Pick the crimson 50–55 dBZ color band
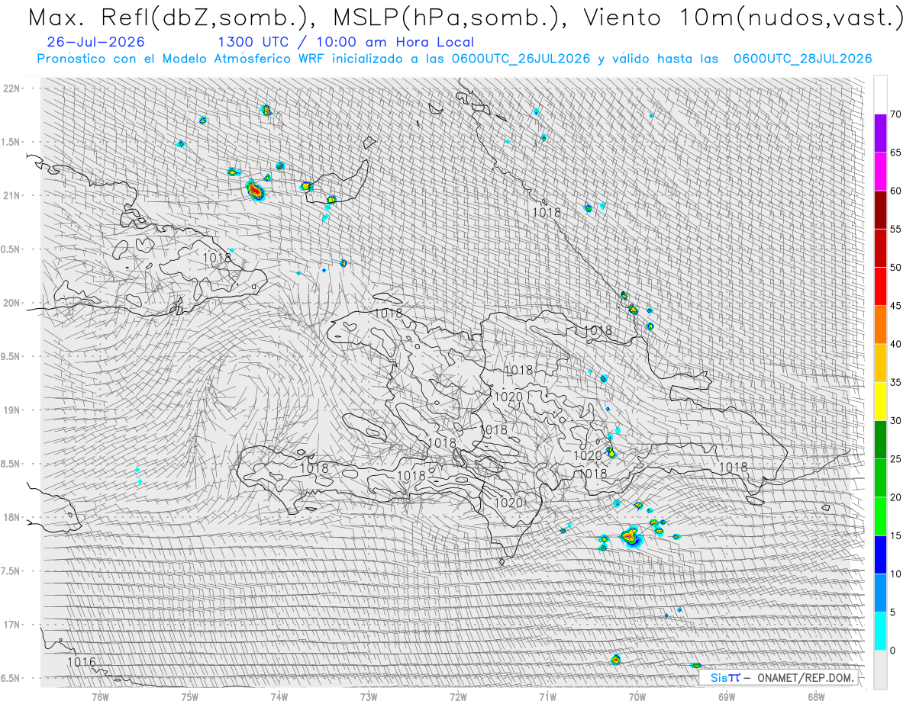The width and height of the screenshot is (916, 707). pyautogui.click(x=880, y=248)
